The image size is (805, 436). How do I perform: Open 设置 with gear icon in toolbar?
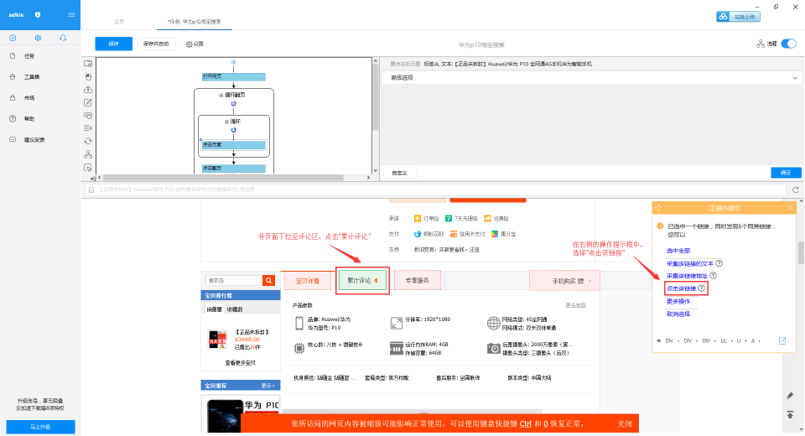[195, 44]
